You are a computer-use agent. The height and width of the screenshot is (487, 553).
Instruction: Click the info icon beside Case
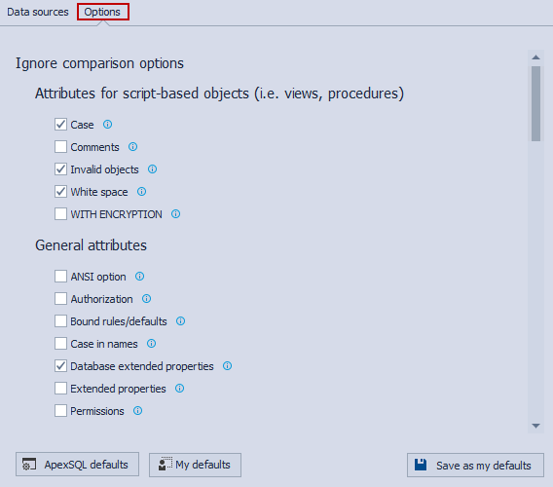107,125
